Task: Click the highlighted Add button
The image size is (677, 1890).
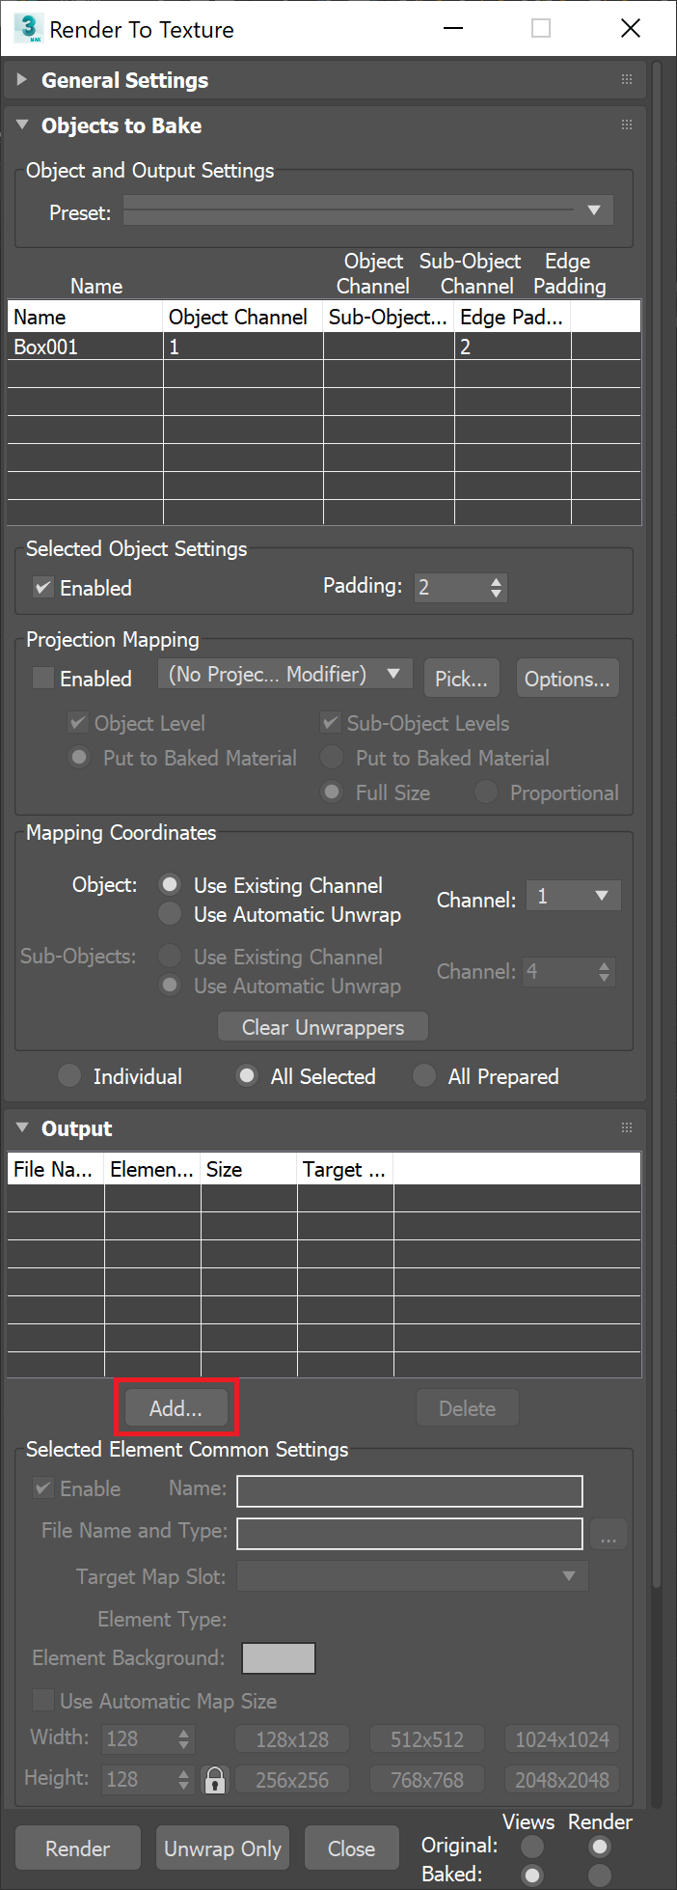Action: tap(176, 1407)
